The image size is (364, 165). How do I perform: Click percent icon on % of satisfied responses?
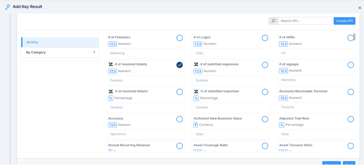coord(196,98)
